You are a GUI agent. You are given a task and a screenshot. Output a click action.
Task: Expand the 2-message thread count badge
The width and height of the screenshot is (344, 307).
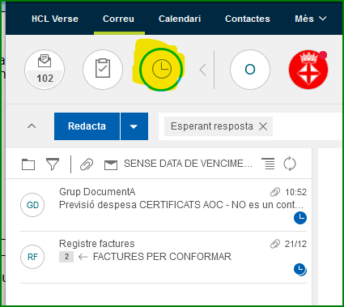66,257
